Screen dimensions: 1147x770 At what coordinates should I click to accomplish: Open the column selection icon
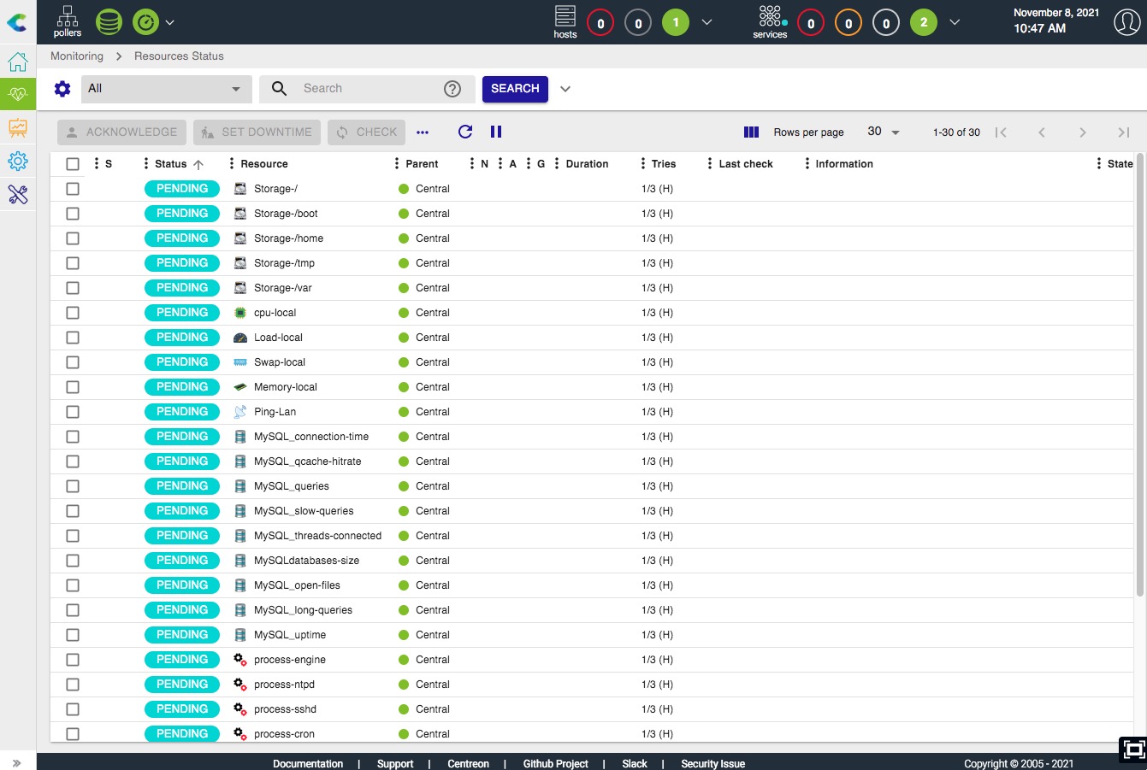coord(751,132)
